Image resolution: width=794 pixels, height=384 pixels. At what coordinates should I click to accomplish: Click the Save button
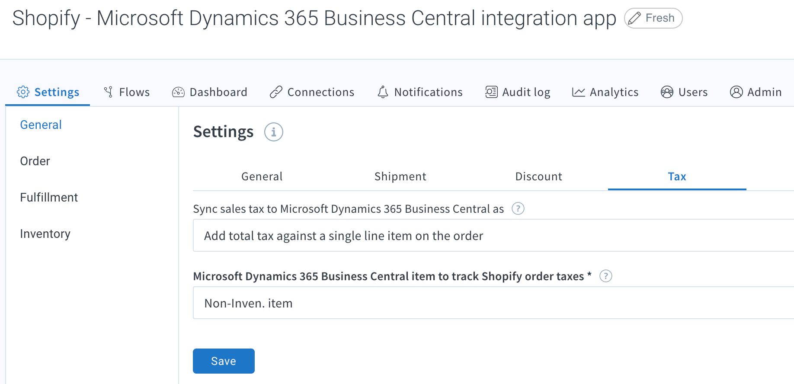(224, 361)
